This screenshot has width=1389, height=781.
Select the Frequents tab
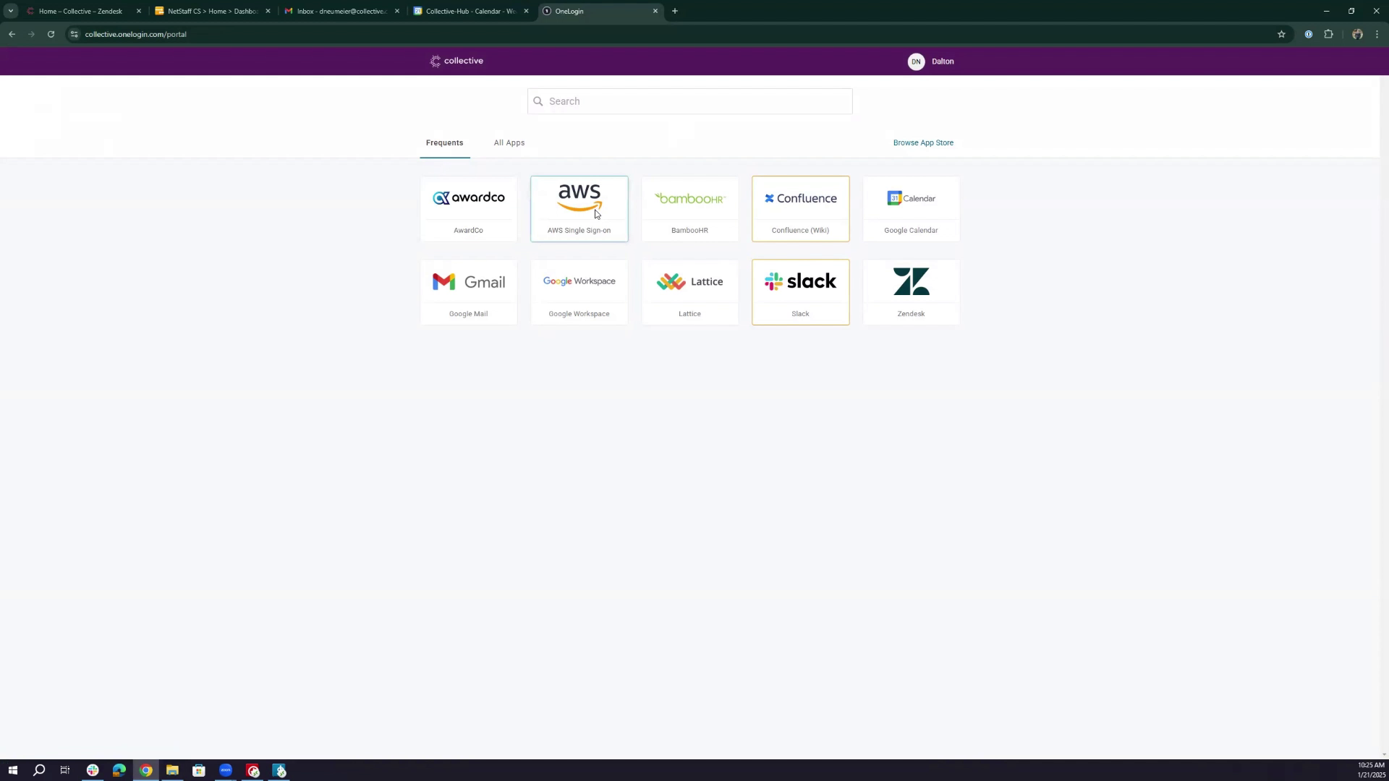[x=444, y=143]
